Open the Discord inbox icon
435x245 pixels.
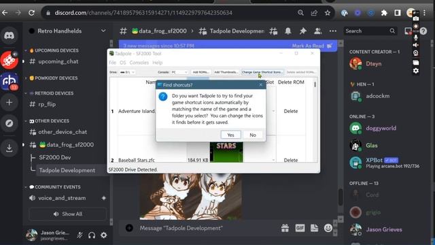[x=408, y=31]
